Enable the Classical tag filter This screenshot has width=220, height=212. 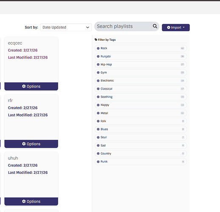coord(141,89)
